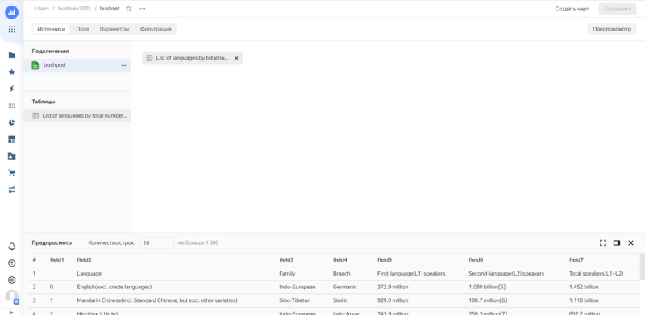Open the DataLens logo home icon
Screen dimensions: 645x315
point(11,12)
